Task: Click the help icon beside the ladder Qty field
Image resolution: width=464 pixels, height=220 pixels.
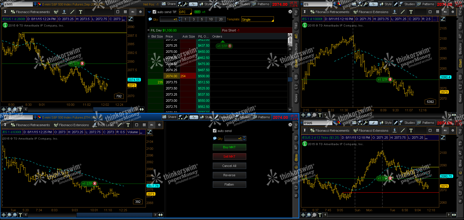Action: (150, 19)
